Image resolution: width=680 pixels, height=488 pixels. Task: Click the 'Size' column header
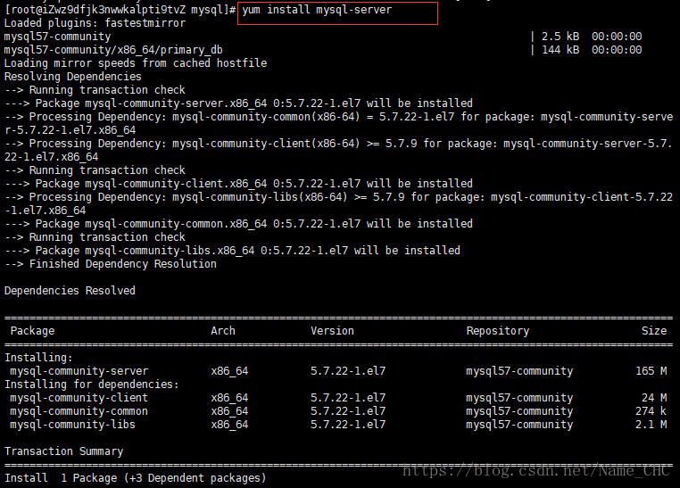(x=654, y=331)
